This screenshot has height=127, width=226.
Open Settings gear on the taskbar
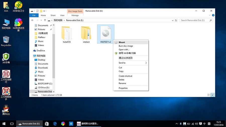(x=71, y=124)
